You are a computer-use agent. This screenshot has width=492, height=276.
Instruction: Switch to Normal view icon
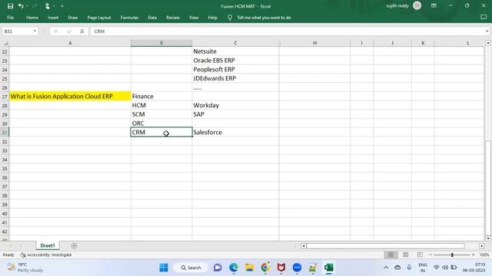click(x=391, y=255)
